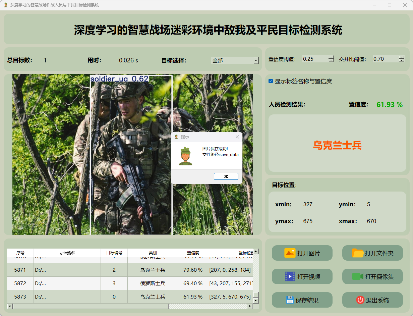Click the table's vertical scrollbar down arrow

(x=256, y=301)
